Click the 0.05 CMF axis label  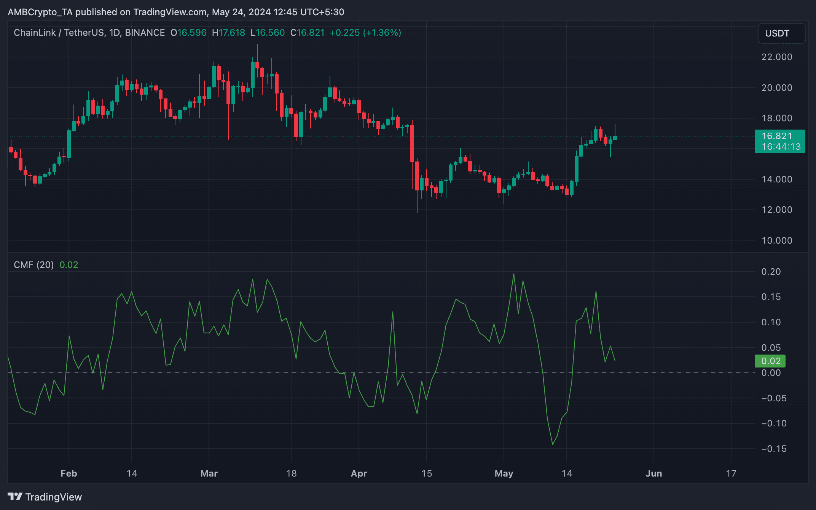pos(771,348)
